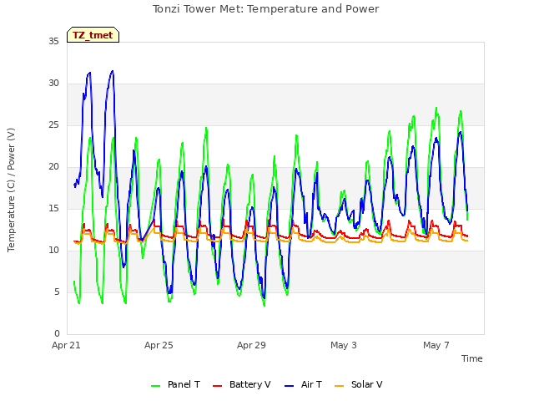
Task: Click the Time axis label
Action: click(x=472, y=358)
